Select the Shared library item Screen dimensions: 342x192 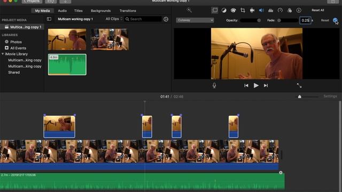pyautogui.click(x=14, y=73)
